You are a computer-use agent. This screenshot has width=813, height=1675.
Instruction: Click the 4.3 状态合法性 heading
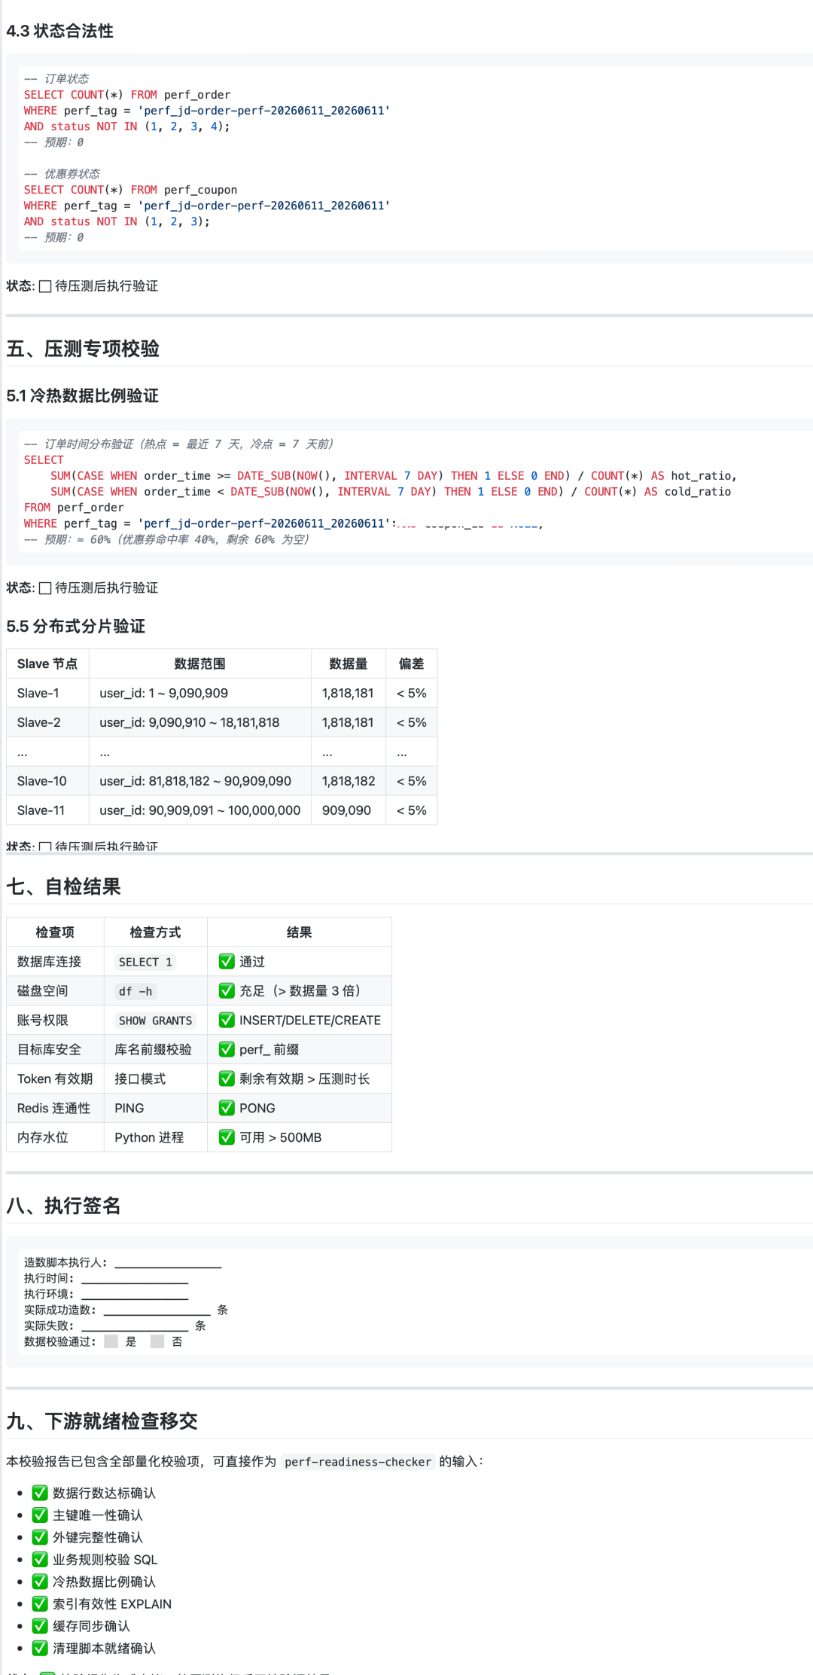coord(60,31)
